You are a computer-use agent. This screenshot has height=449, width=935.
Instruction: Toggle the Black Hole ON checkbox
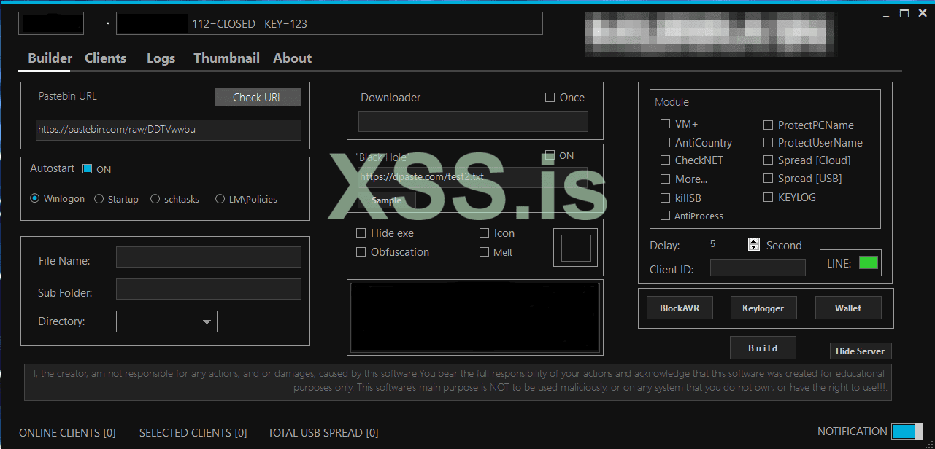click(x=550, y=155)
